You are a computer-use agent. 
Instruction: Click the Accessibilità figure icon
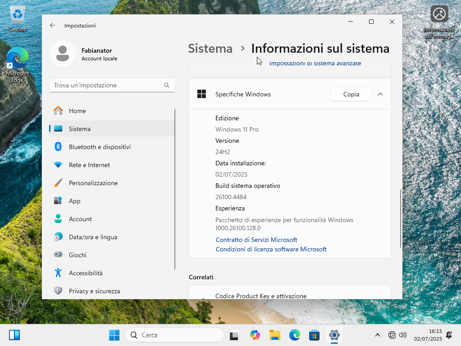click(x=58, y=273)
